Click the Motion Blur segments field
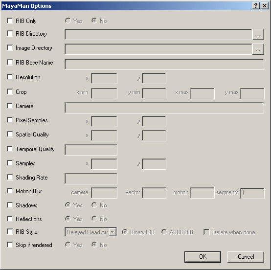The height and width of the screenshot is (270, 271). coord(252,193)
